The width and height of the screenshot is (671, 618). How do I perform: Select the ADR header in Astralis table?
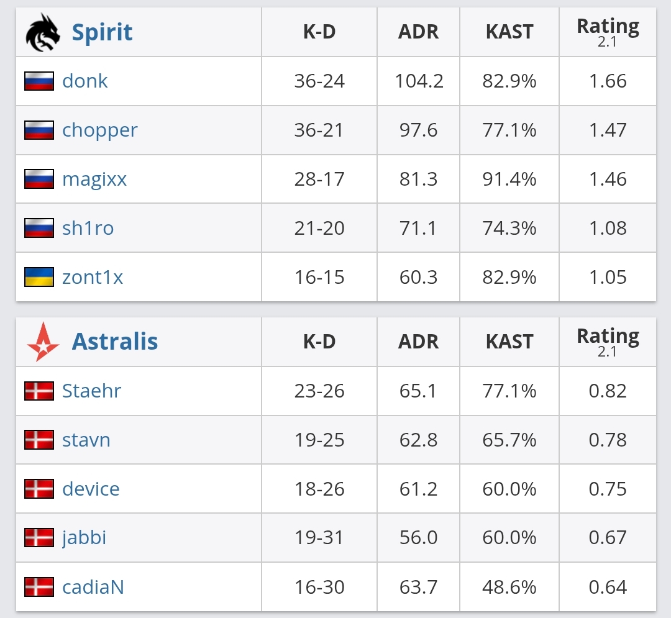418,342
